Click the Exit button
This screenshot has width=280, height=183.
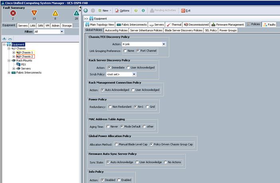coord(186,11)
